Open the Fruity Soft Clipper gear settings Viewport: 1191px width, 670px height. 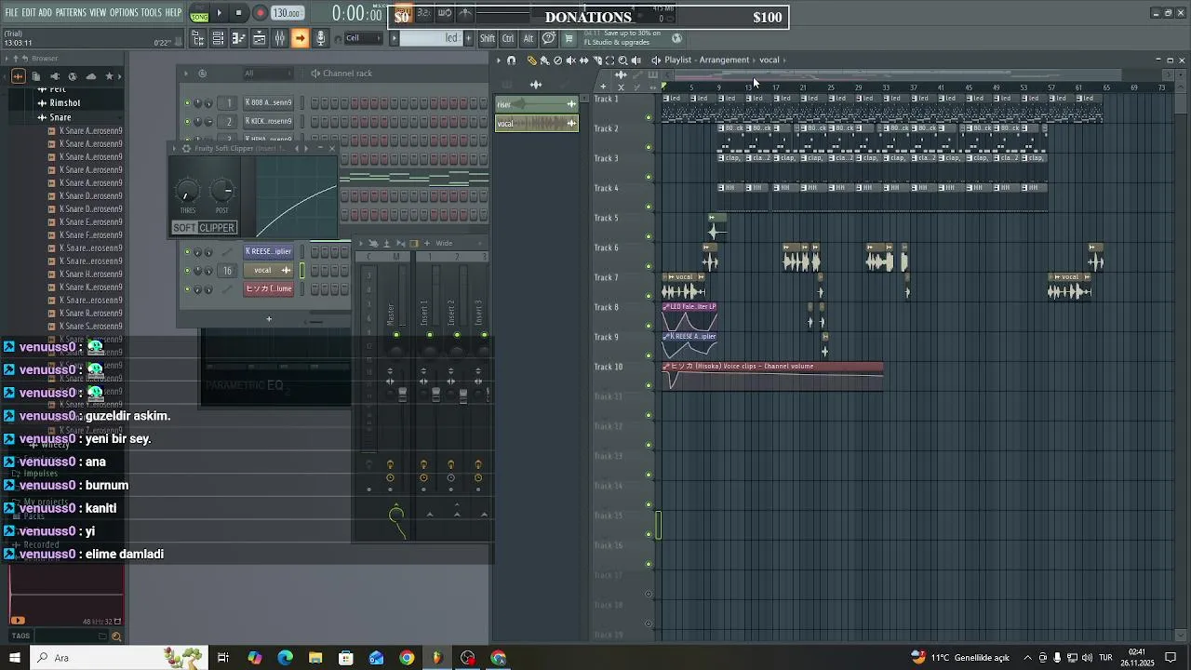(x=186, y=149)
